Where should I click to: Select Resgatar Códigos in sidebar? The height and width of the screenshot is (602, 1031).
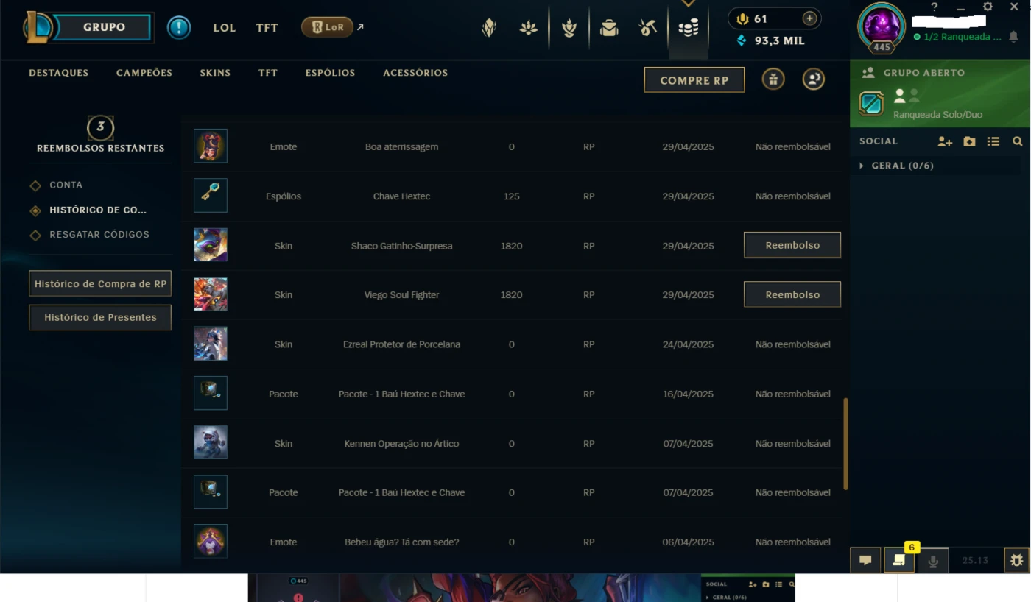click(x=99, y=234)
